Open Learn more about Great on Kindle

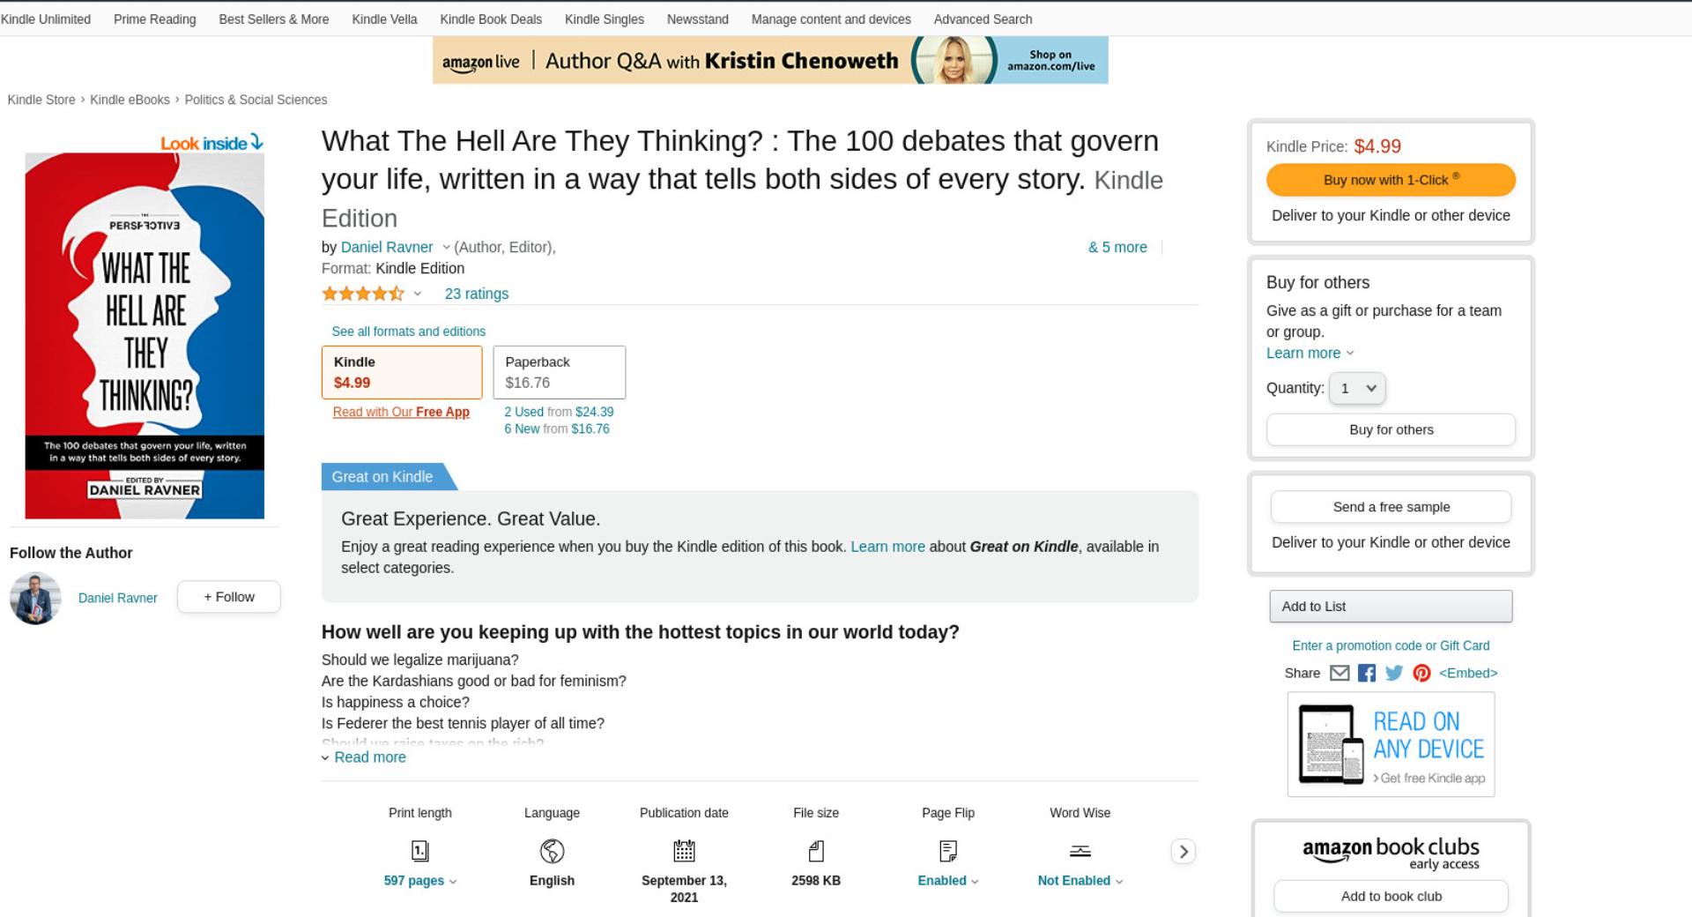[887, 547]
